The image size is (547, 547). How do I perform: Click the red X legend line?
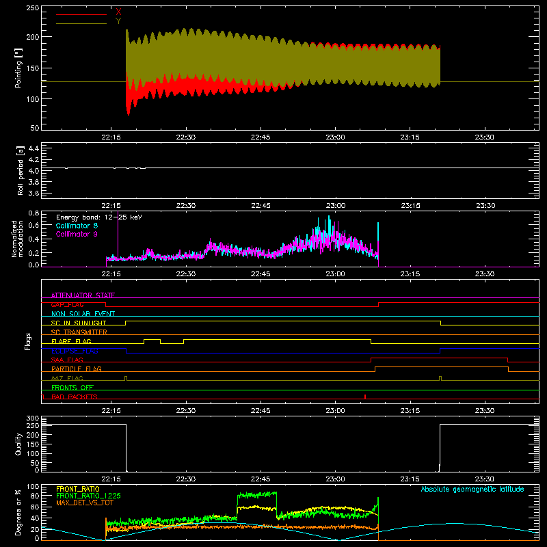click(81, 14)
